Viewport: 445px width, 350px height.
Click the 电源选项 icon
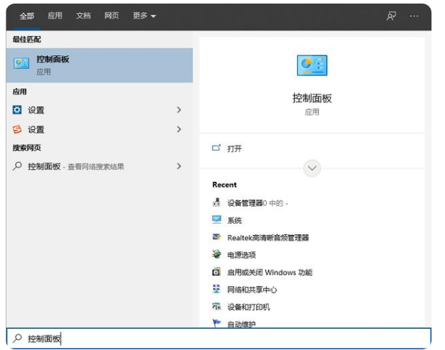[217, 255]
